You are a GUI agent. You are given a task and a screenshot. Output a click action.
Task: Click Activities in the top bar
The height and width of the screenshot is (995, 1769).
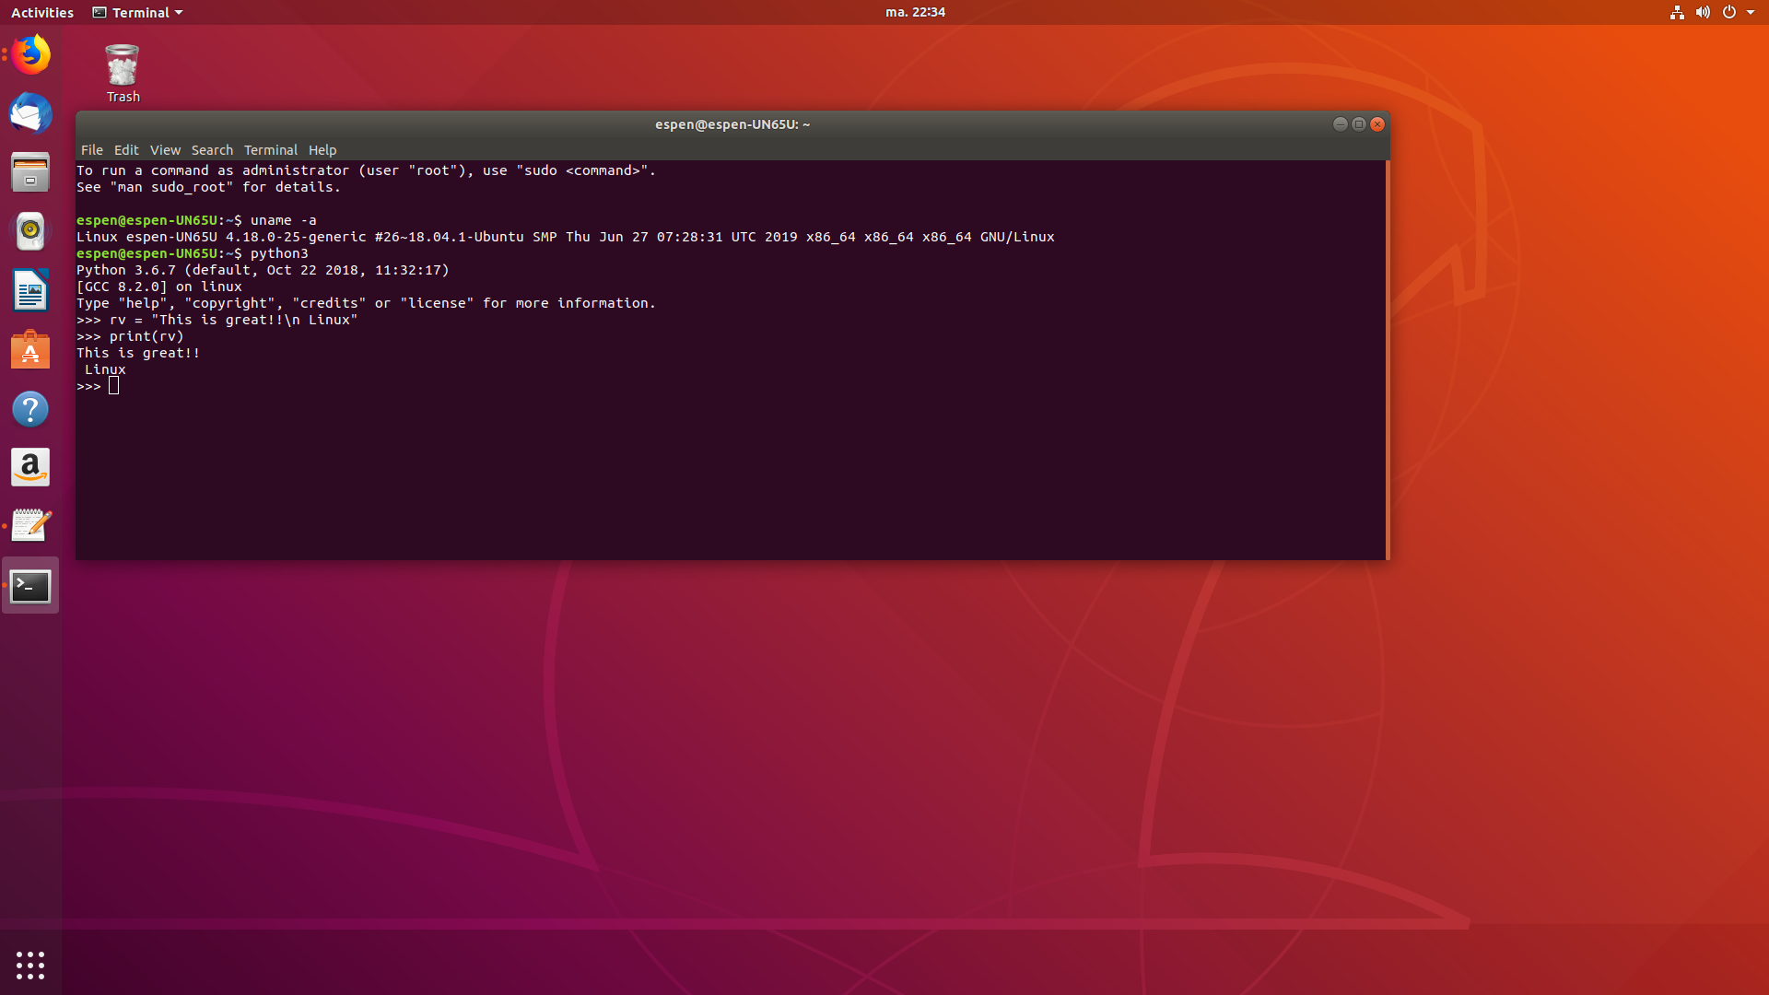41,12
